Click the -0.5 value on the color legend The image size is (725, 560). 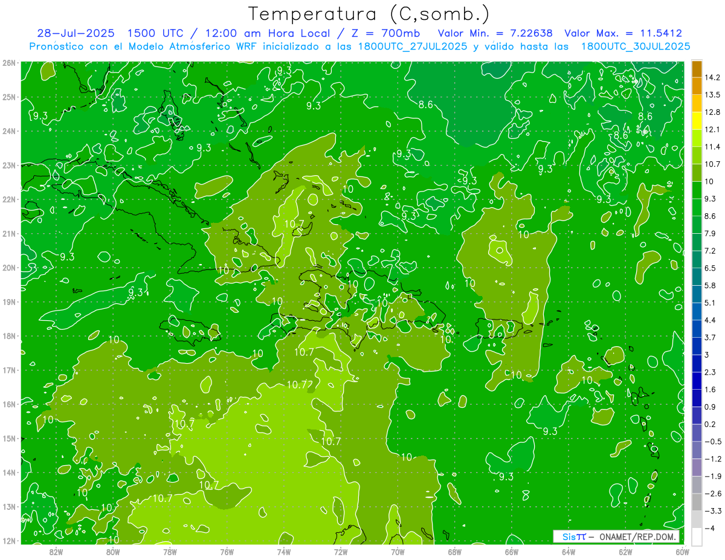coord(712,442)
